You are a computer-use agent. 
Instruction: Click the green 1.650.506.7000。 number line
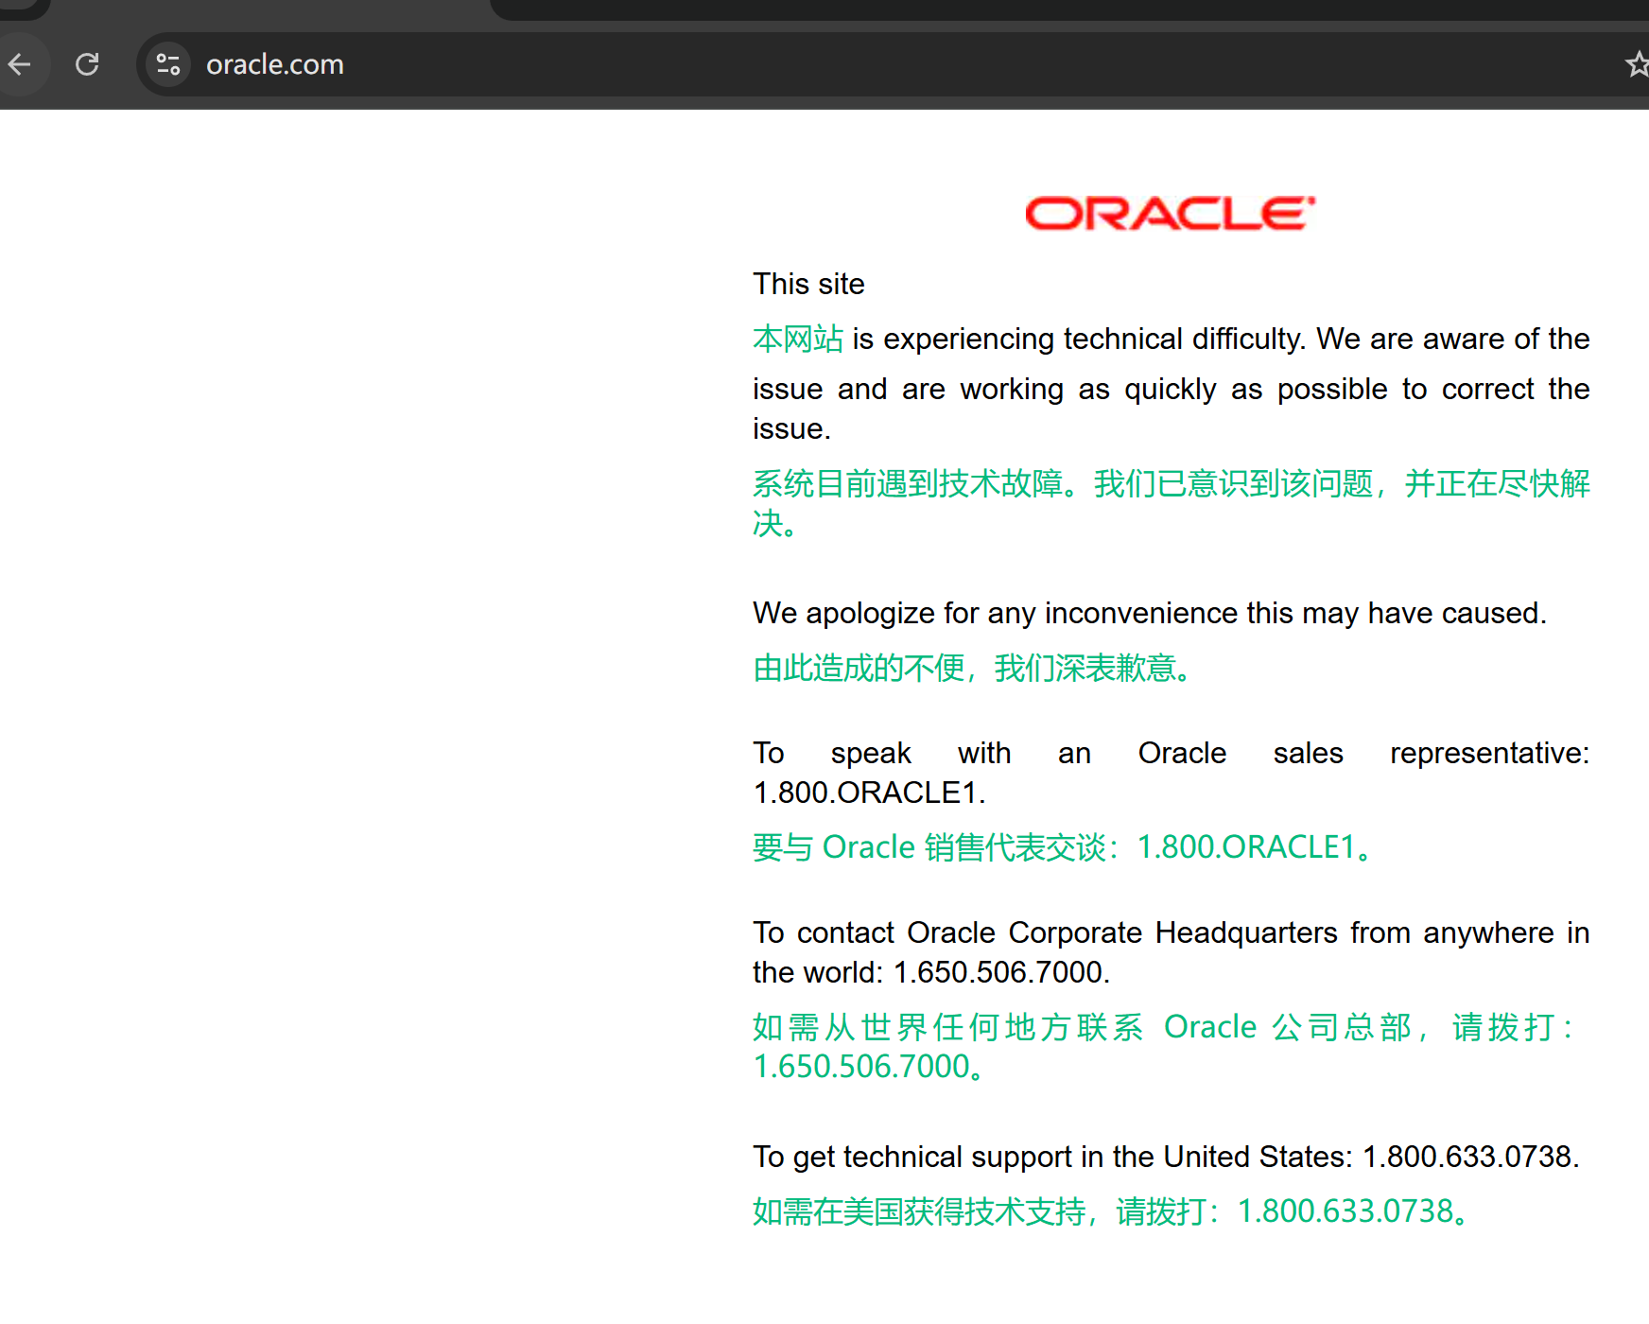click(870, 1067)
